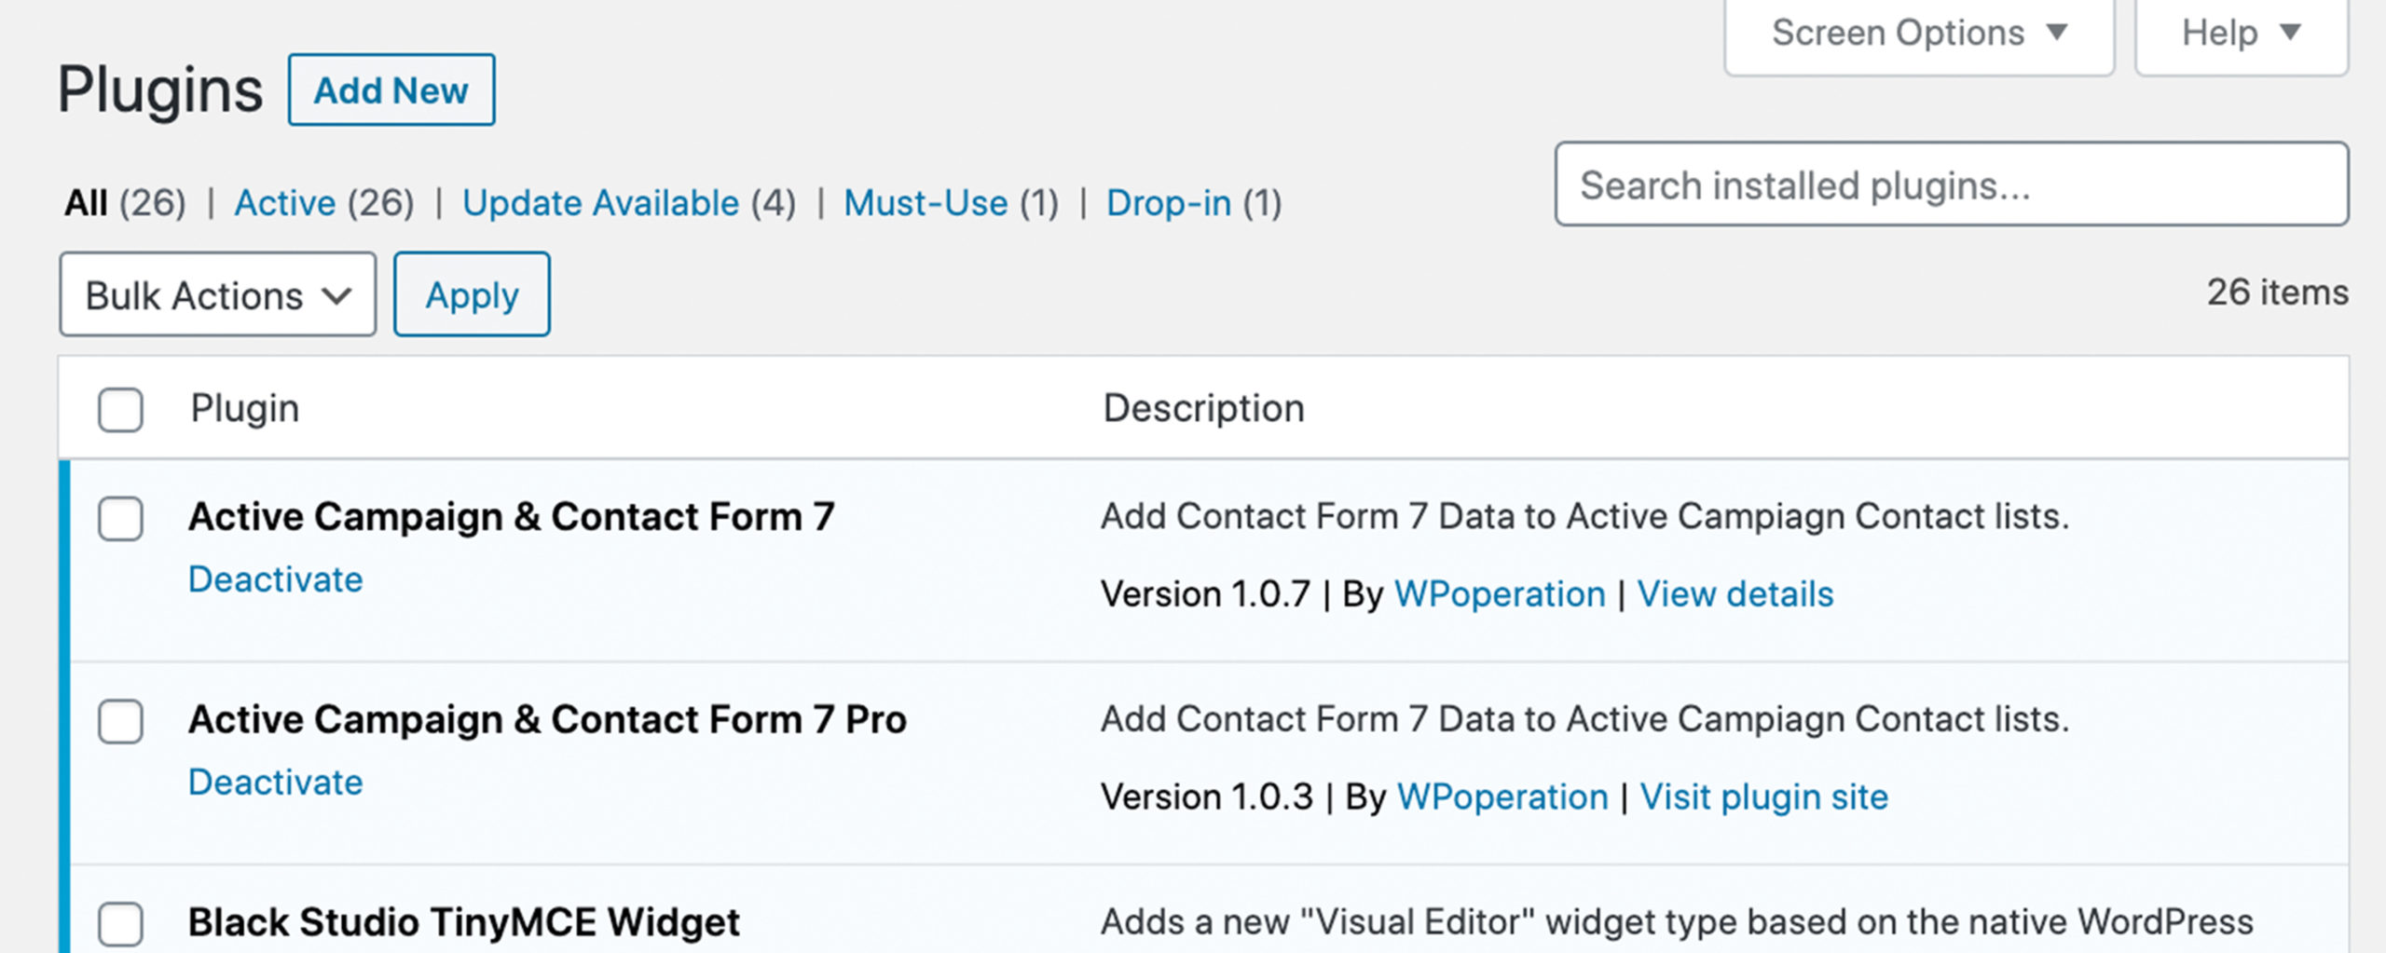2386x953 pixels.
Task: Open View details link
Action: point(1735,593)
